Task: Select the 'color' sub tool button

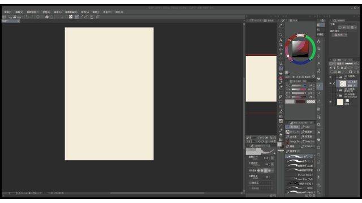Action: tap(308, 127)
